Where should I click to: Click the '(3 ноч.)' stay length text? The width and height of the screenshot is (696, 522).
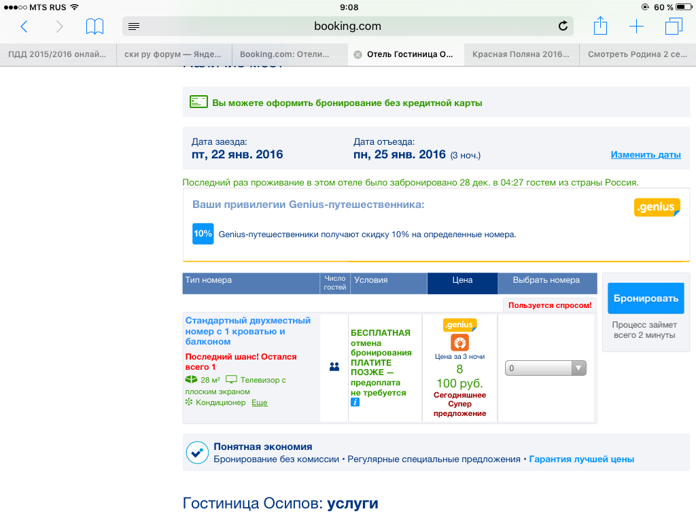(465, 156)
